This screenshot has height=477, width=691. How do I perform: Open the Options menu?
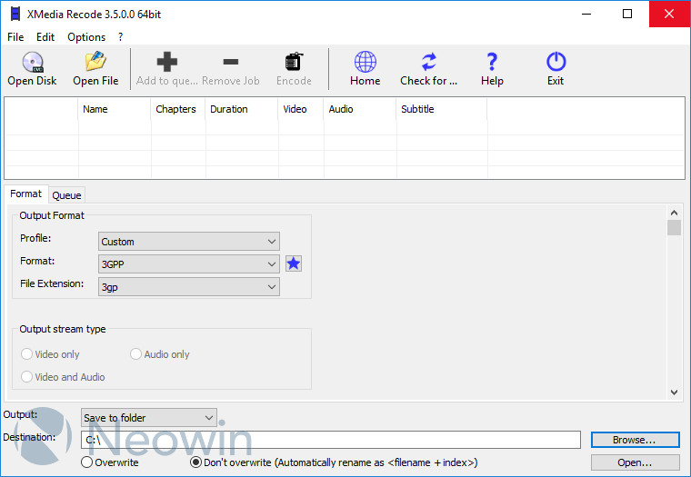point(86,37)
